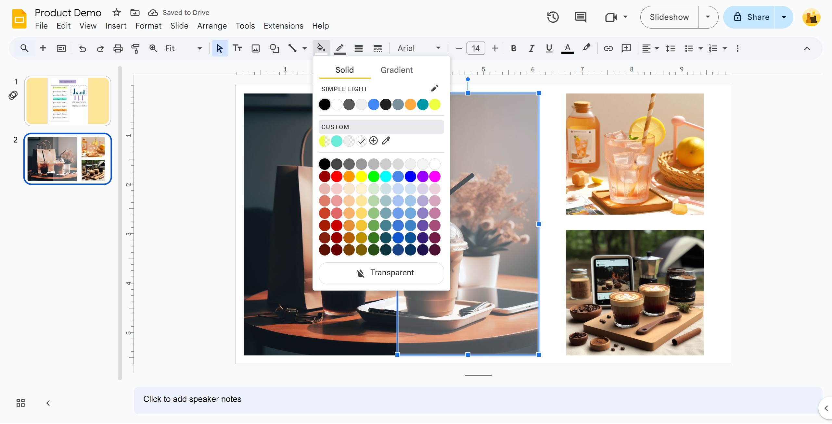Open the border weight icon
The height and width of the screenshot is (424, 832).
pos(359,48)
